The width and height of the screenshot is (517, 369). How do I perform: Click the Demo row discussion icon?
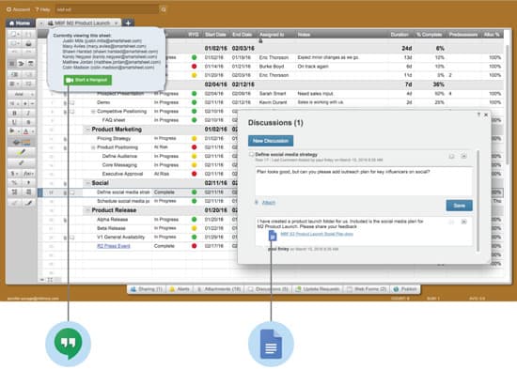tap(71, 102)
